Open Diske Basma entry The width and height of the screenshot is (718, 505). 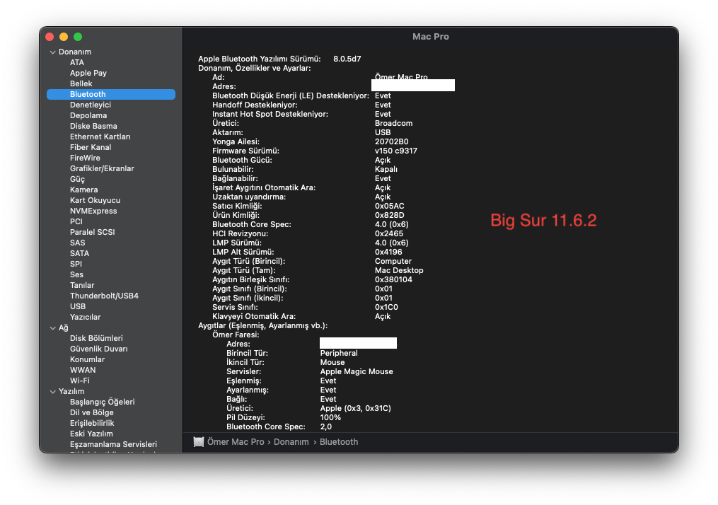[x=93, y=126]
